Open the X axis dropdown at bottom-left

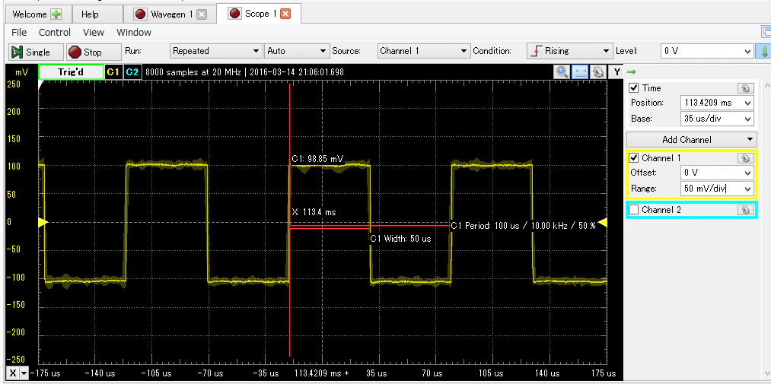click(18, 373)
